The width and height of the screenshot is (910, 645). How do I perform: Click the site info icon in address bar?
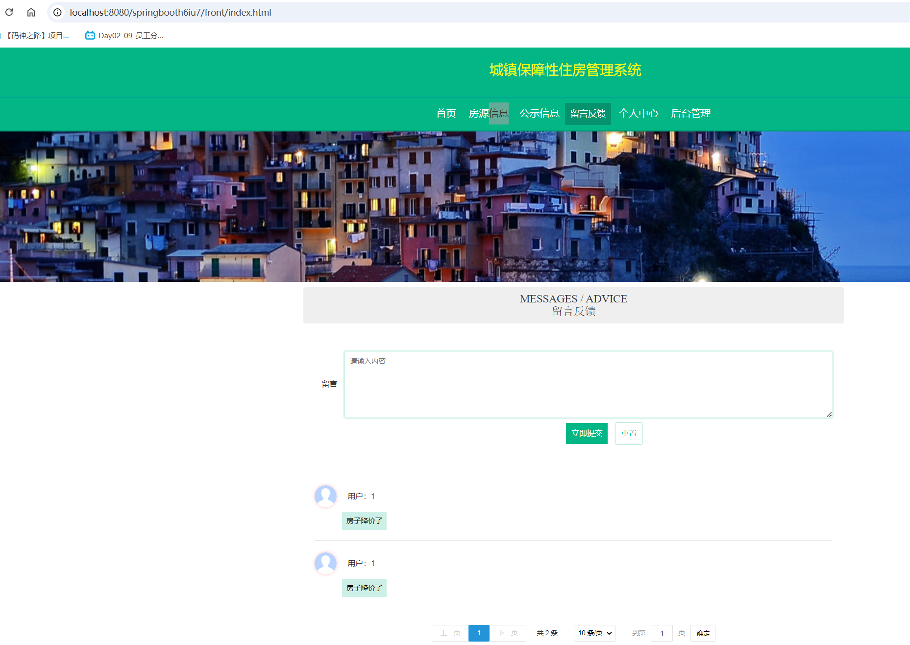(x=57, y=12)
